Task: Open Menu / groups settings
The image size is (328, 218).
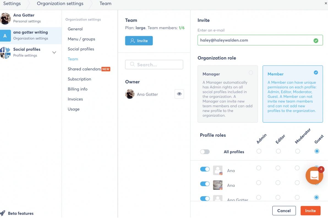Action: (81, 39)
